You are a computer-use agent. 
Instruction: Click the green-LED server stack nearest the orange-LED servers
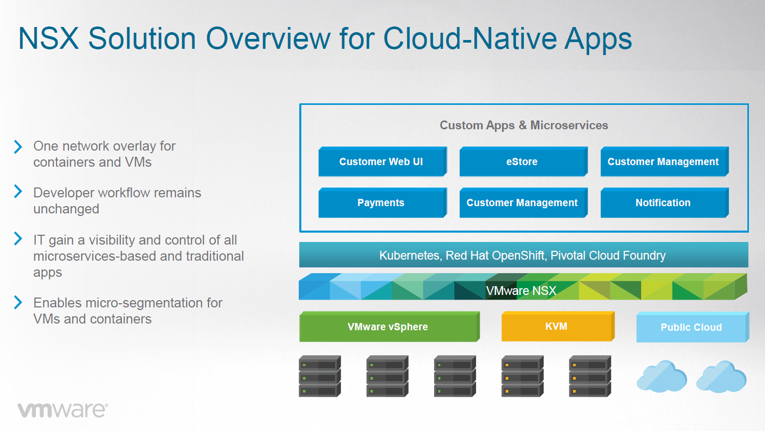[455, 376]
